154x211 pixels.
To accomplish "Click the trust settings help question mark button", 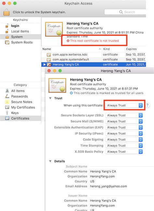I will (148, 105).
